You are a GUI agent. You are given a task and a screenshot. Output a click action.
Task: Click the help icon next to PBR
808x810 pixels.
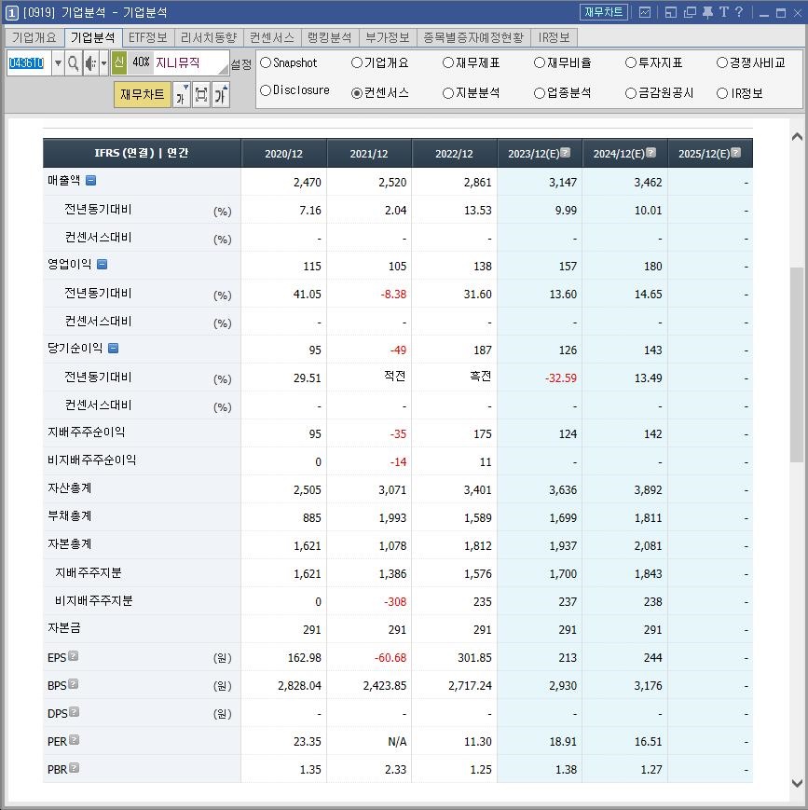point(75,768)
